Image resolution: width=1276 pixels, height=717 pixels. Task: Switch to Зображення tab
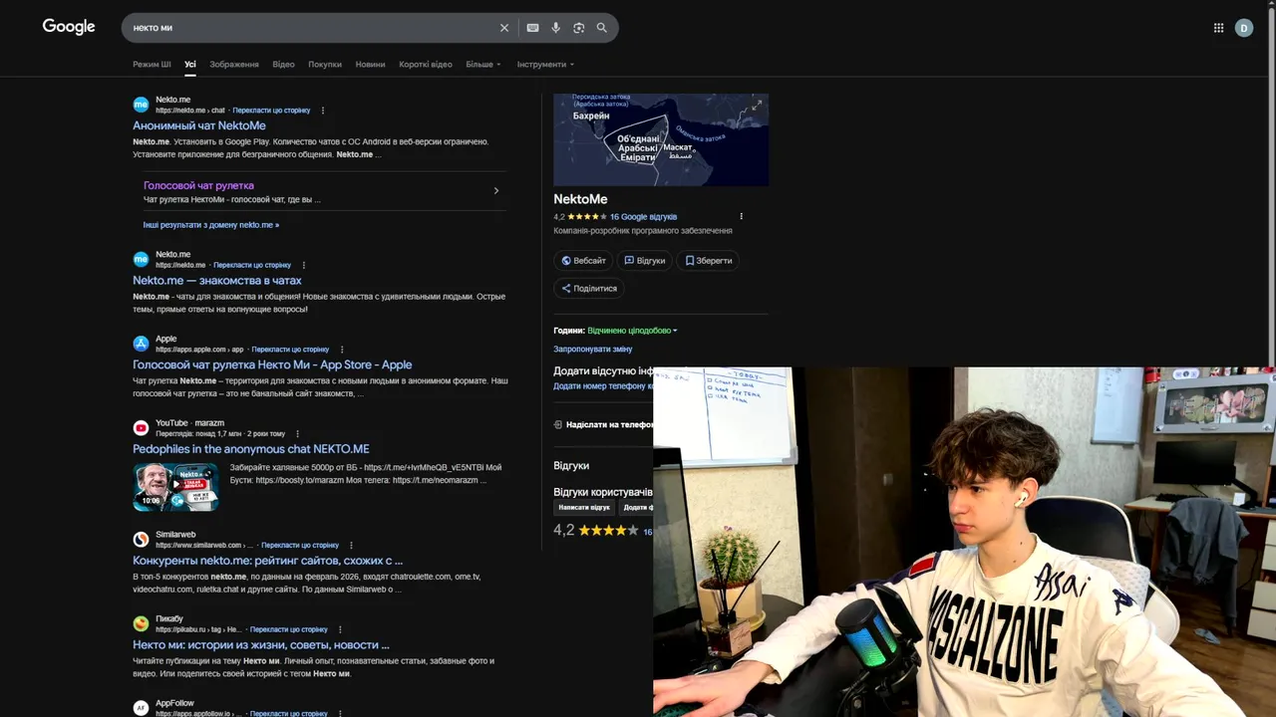(x=234, y=65)
